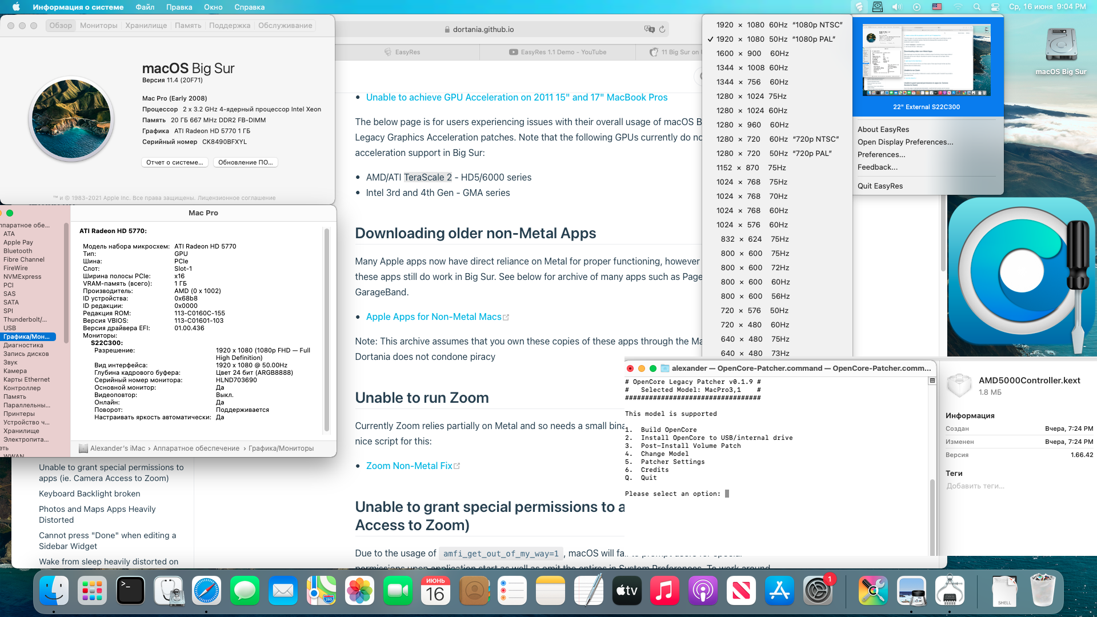Reload the dortania.github.io page in Safari
1097x617 pixels.
[662, 29]
